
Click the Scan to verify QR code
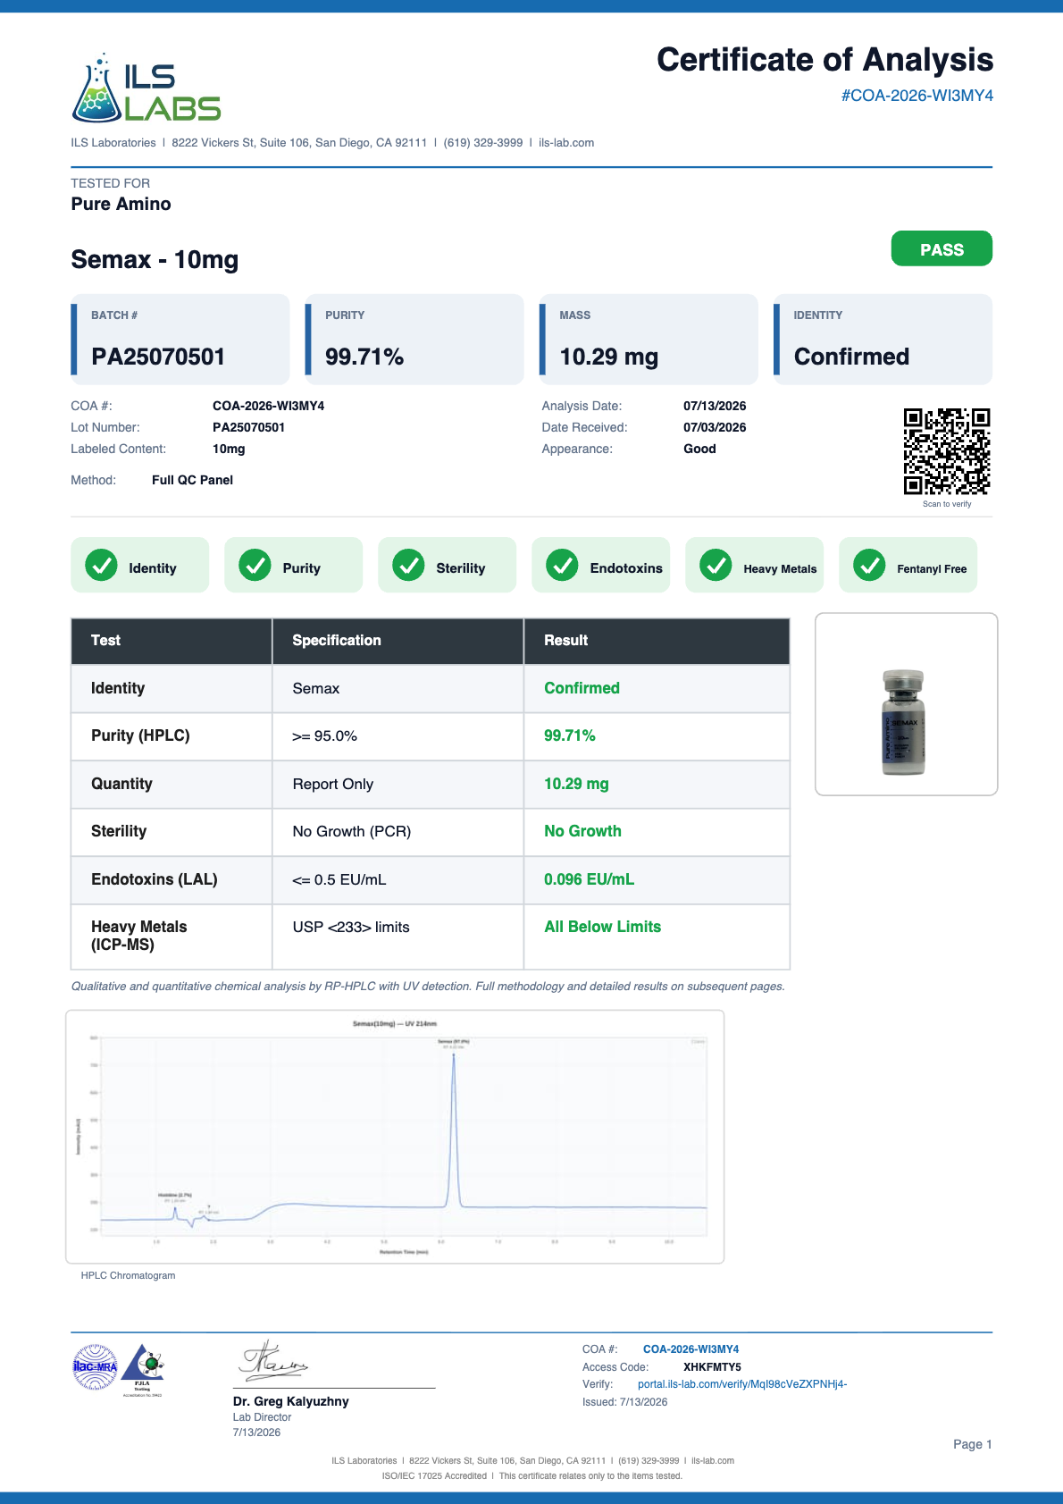coord(947,451)
